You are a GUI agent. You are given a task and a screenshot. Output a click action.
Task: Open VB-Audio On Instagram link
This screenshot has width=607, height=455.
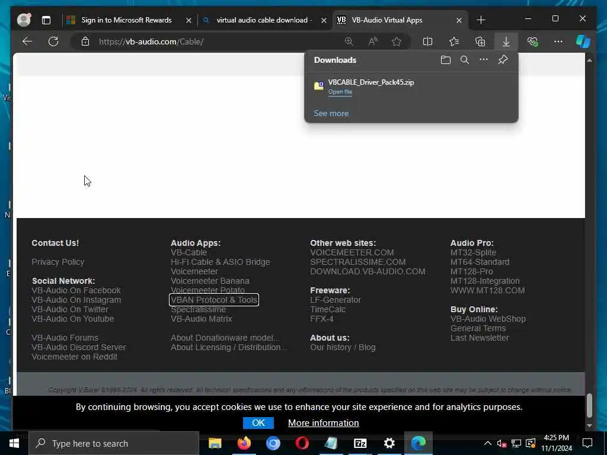[x=76, y=300]
